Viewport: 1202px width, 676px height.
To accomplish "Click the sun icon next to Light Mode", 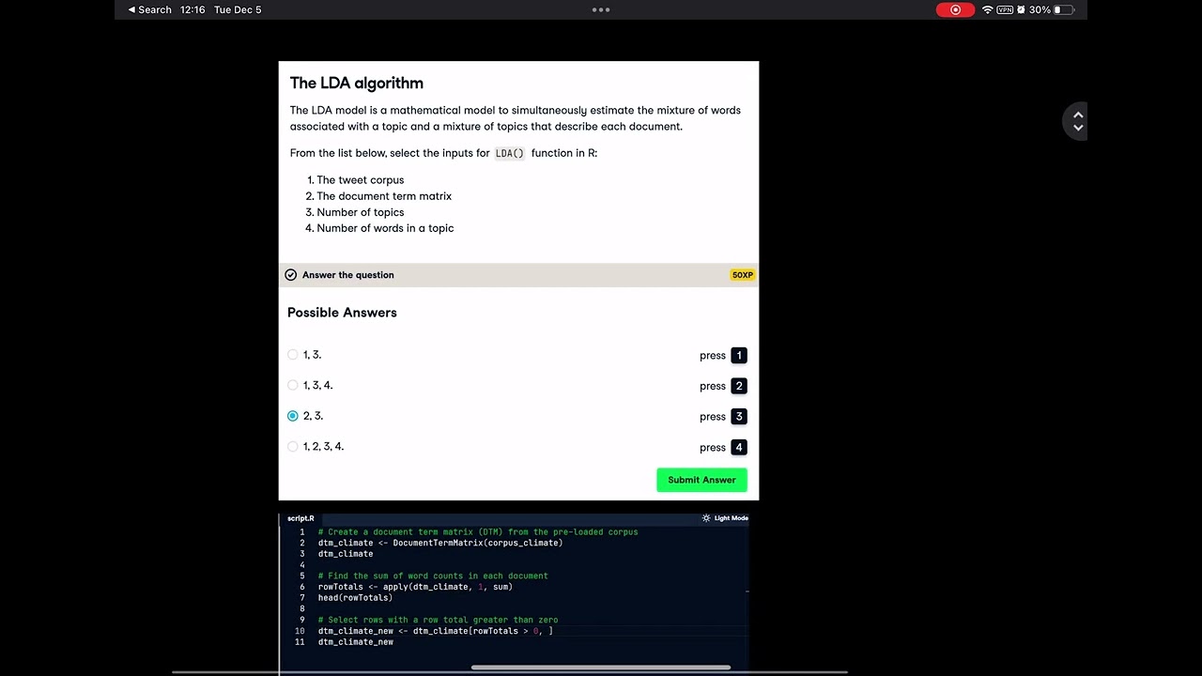I will 706,518.
